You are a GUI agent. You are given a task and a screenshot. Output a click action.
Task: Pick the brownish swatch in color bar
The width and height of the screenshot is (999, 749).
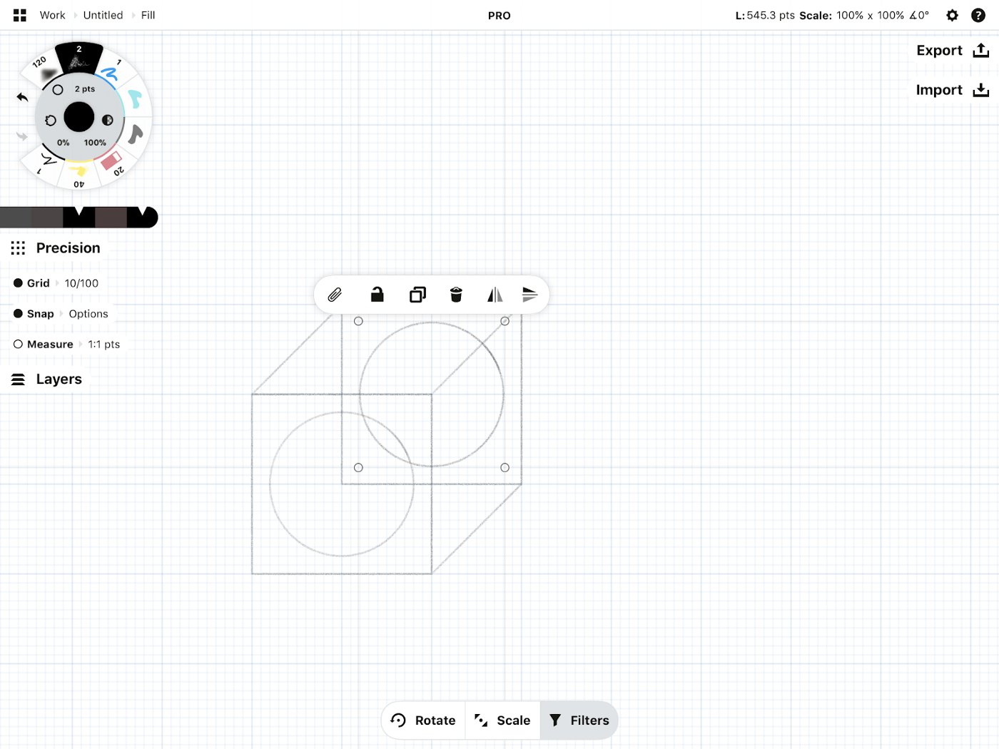(111, 217)
